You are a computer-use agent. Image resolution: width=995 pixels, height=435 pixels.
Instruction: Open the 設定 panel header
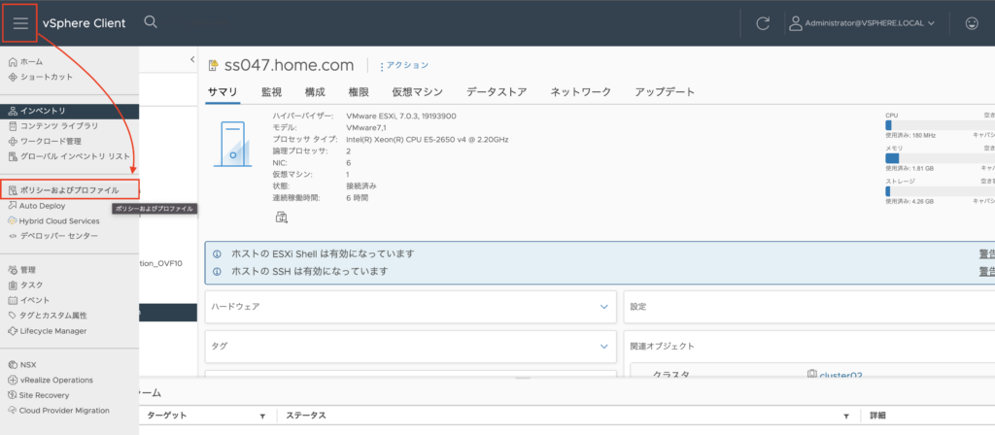809,306
